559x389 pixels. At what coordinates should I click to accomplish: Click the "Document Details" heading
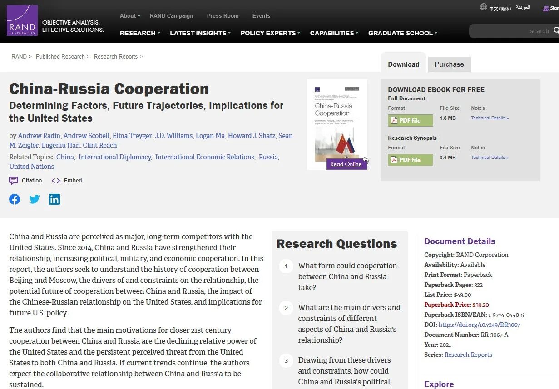(460, 241)
